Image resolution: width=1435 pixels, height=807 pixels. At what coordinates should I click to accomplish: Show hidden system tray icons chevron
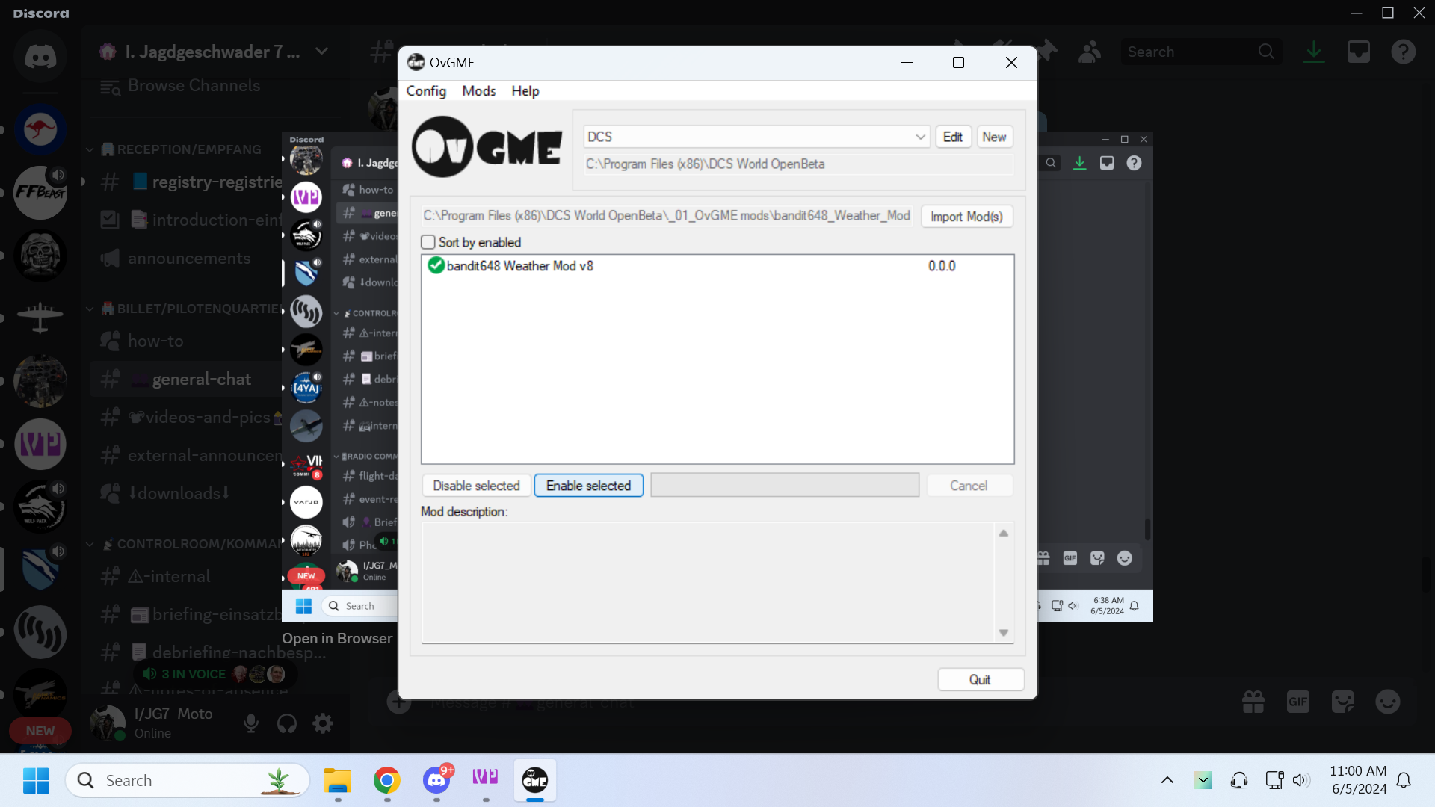coord(1167,780)
